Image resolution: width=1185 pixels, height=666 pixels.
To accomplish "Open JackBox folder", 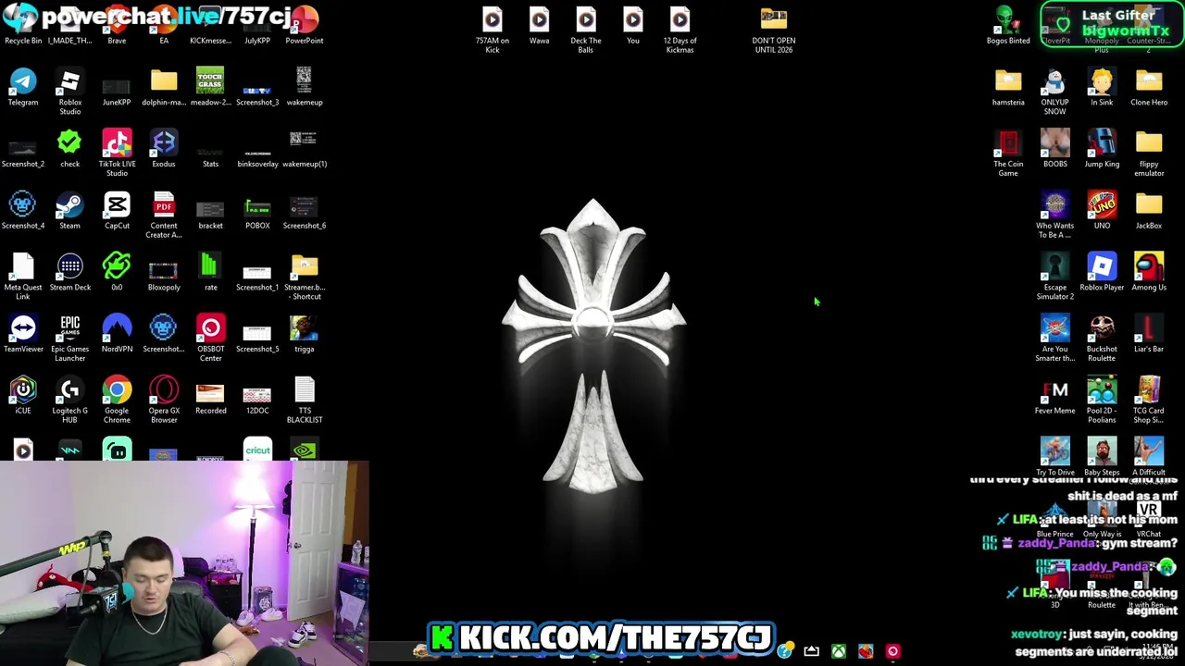I will (1149, 210).
